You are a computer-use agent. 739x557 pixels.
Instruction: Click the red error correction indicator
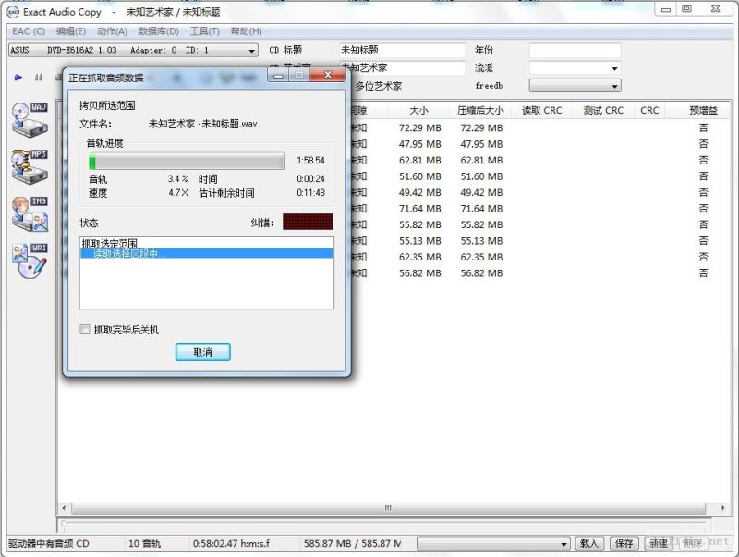pyautogui.click(x=308, y=222)
